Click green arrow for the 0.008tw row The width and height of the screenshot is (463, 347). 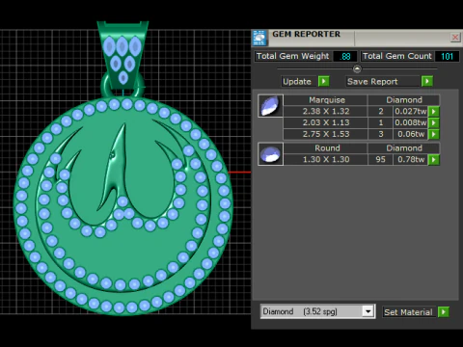click(434, 122)
